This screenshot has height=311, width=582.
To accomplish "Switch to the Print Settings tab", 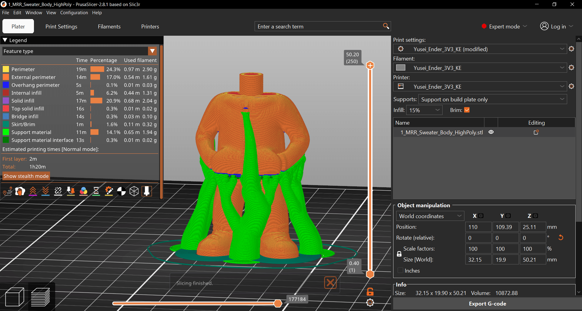I will pyautogui.click(x=61, y=26).
